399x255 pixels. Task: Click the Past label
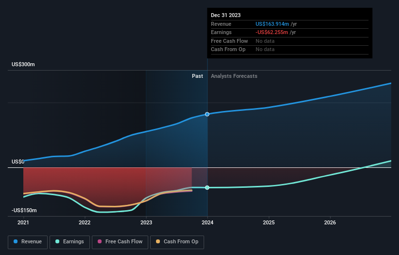(x=197, y=76)
